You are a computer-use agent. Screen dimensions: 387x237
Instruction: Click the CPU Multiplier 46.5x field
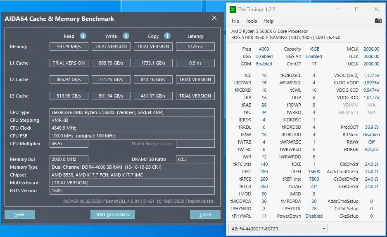pos(69,144)
